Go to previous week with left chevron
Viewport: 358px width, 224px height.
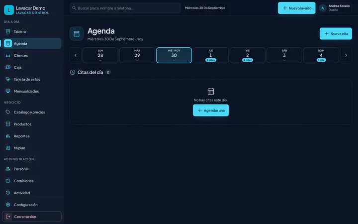76,55
